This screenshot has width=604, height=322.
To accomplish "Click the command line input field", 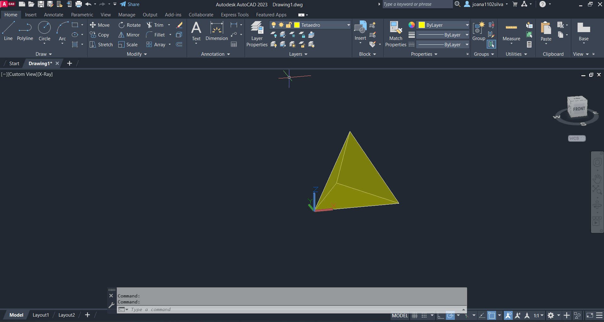I will point(291,309).
